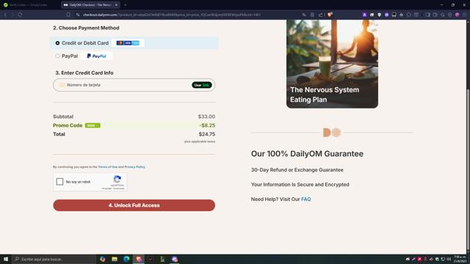470x264 pixels.
Task: Click the share icon in address bar
Action: click(x=321, y=15)
